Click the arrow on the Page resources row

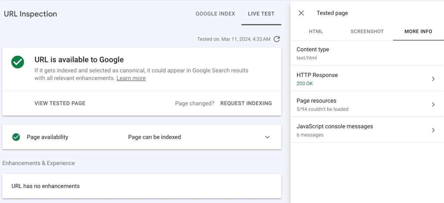433,104
